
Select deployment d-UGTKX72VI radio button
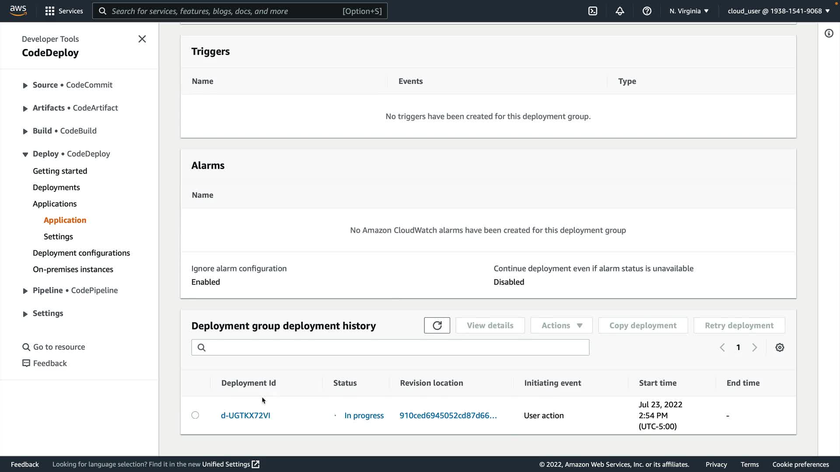click(195, 415)
